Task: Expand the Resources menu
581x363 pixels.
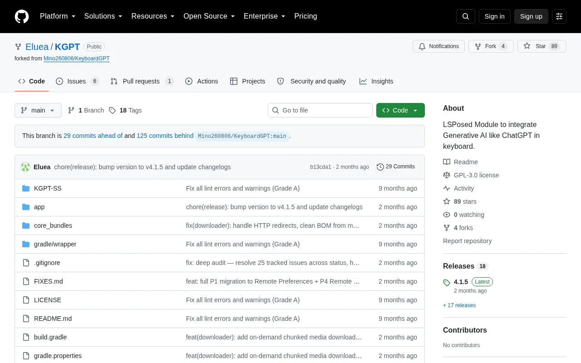Action: click(x=153, y=16)
